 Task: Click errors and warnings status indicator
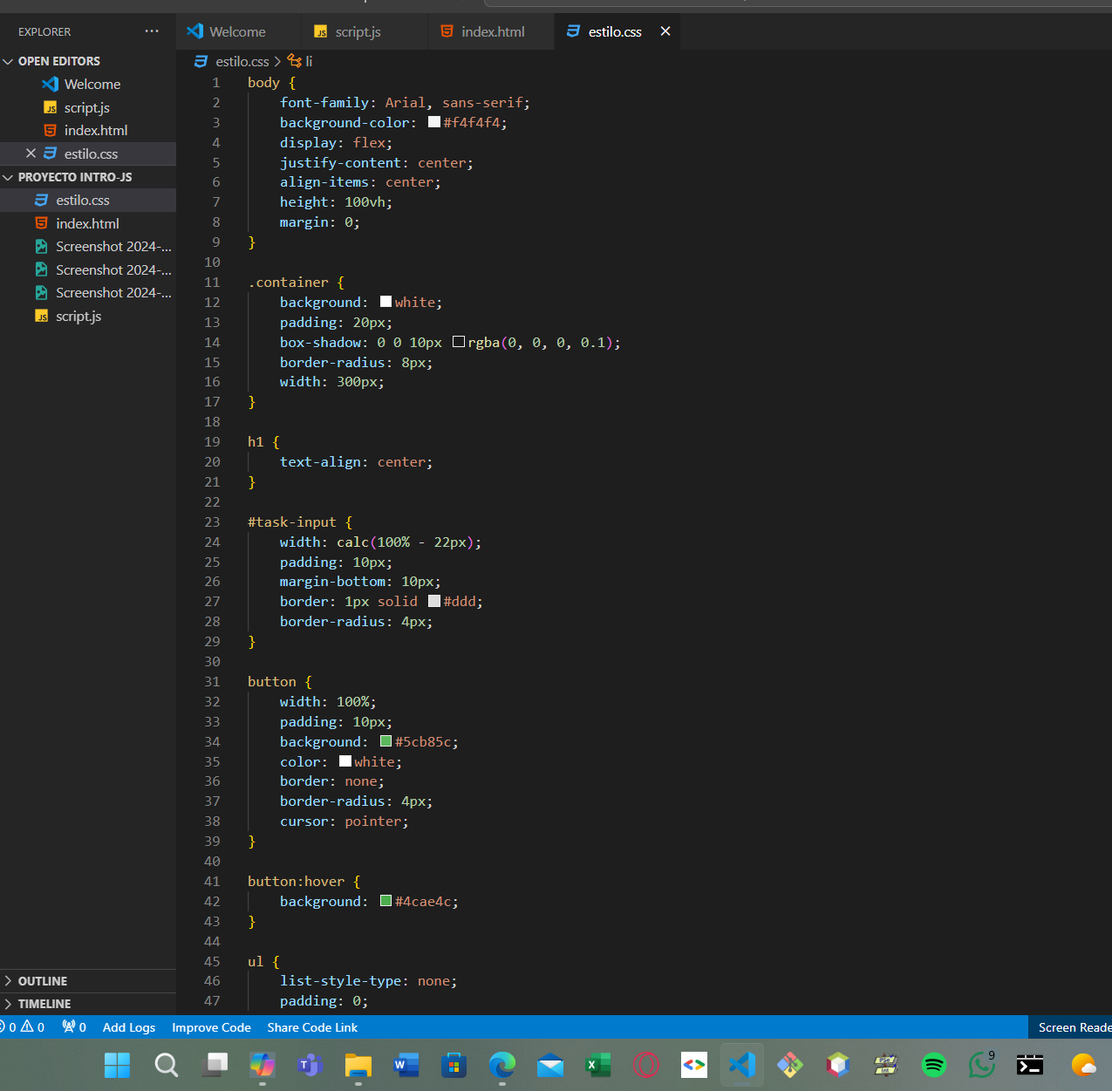24,1027
